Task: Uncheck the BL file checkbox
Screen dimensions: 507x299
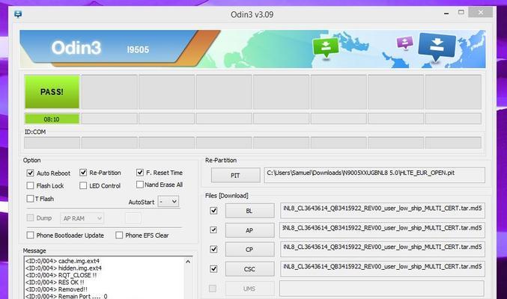Action: 213,211
